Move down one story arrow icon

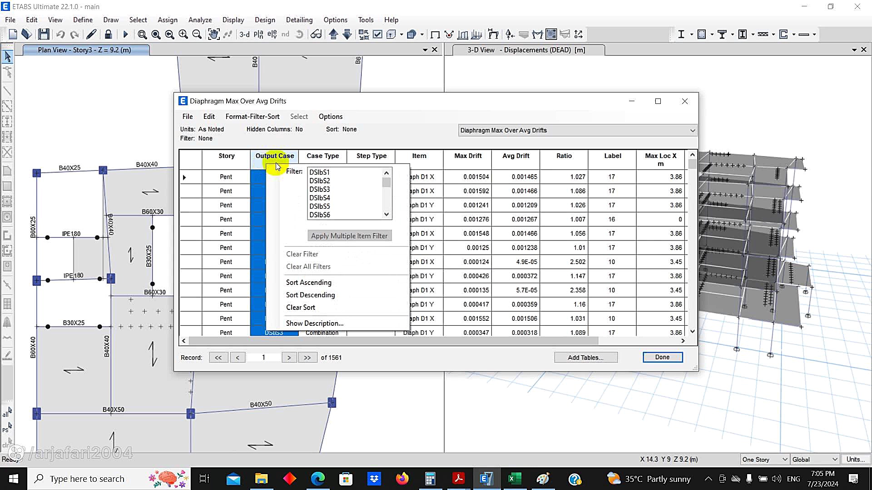(x=347, y=34)
